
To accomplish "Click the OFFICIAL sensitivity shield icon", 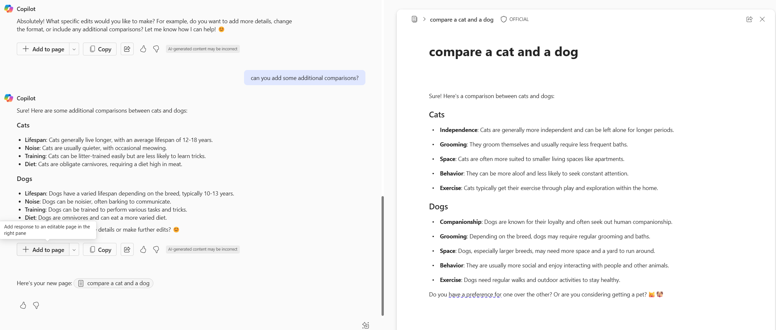I will coord(503,19).
